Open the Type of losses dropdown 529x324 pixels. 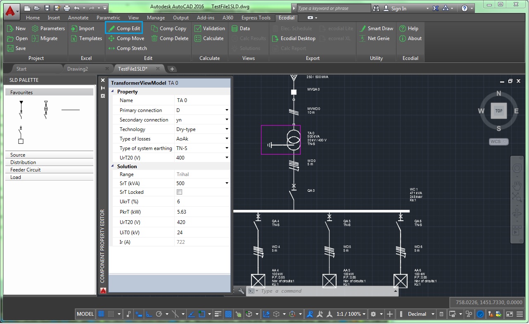click(x=227, y=139)
